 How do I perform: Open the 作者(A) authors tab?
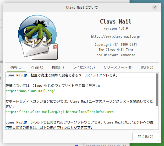click(37, 67)
